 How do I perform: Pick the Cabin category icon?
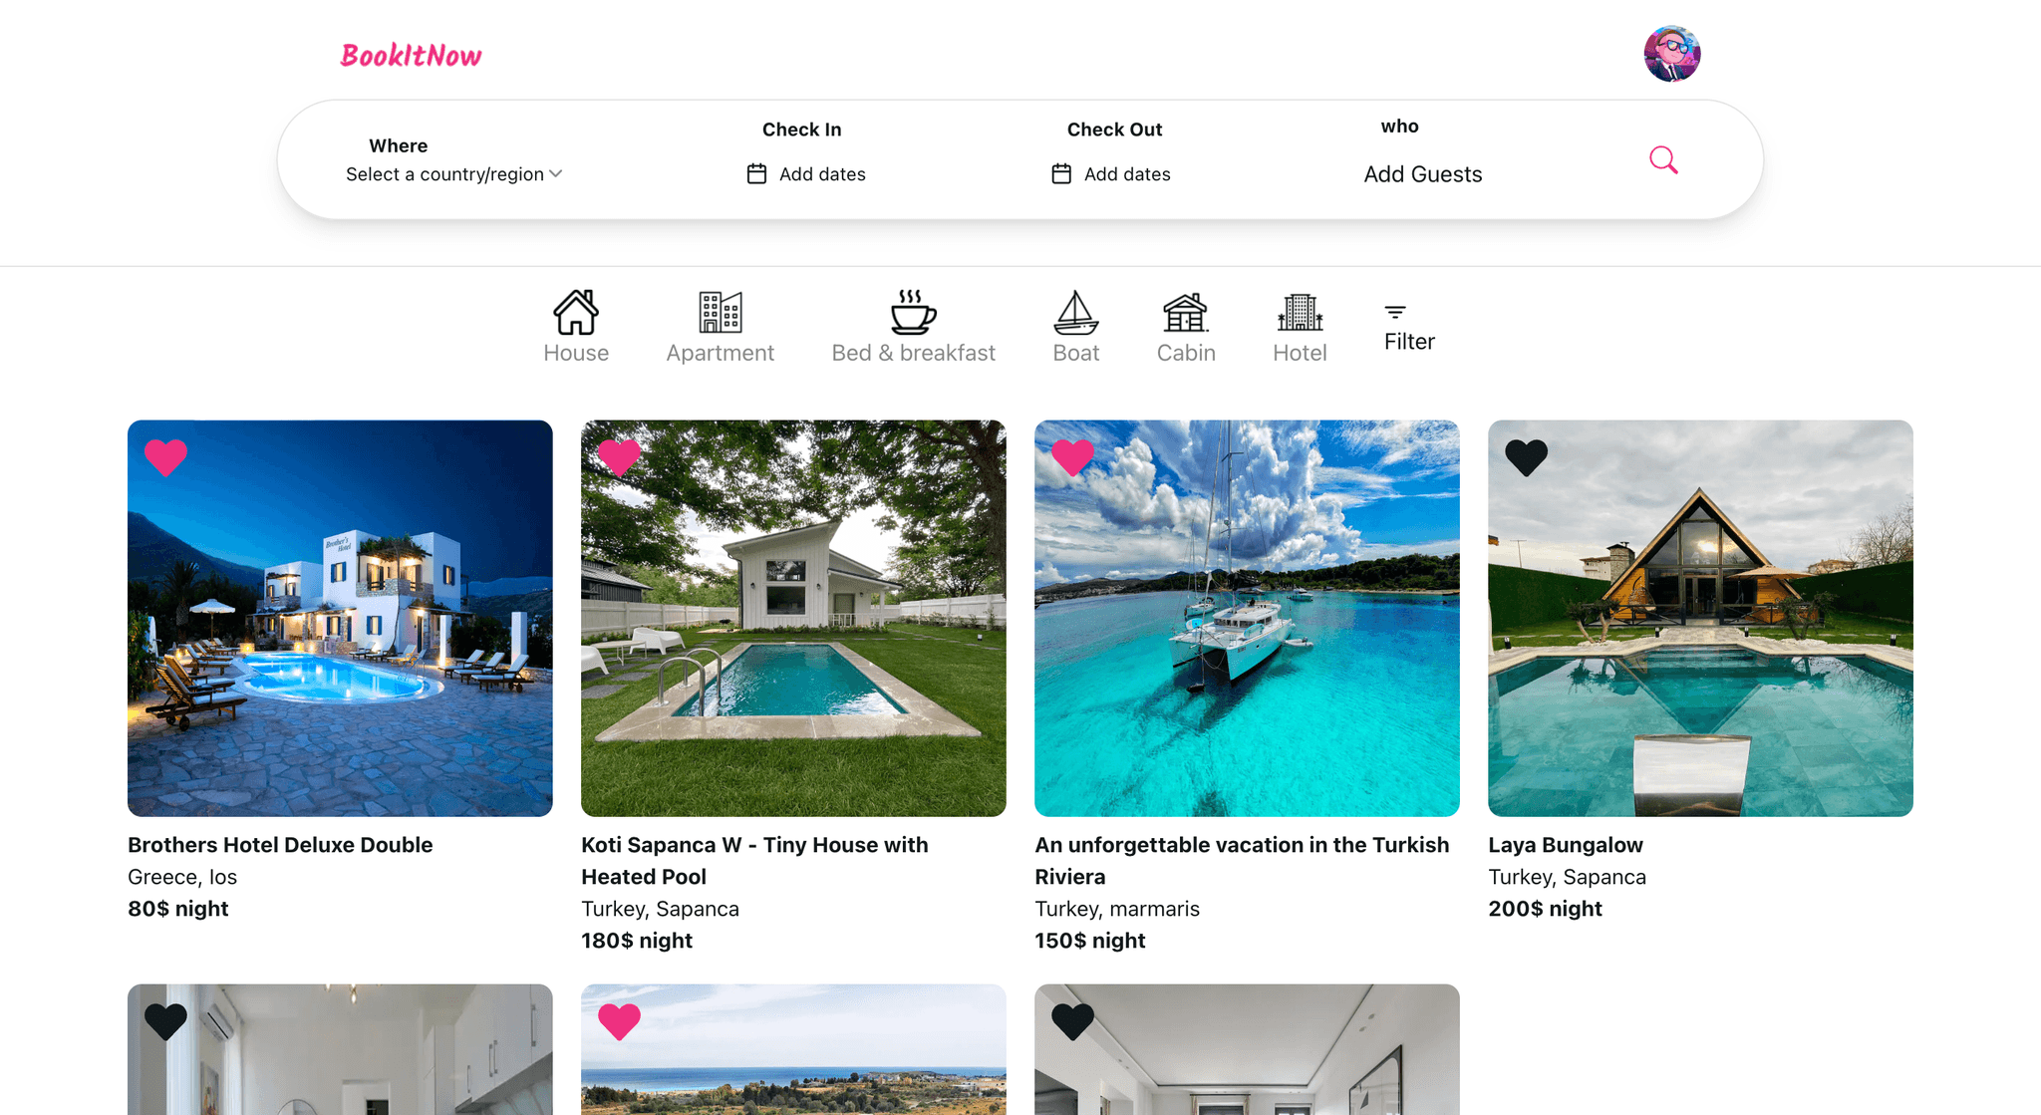click(1185, 313)
